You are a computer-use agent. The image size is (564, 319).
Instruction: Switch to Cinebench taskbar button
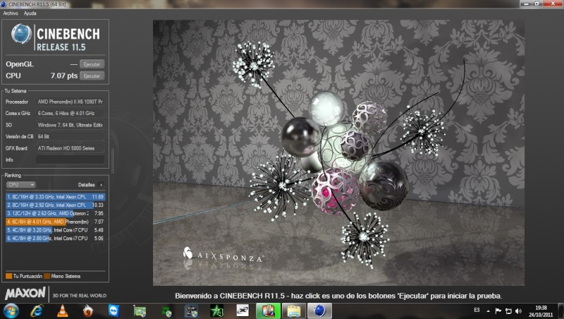click(x=319, y=311)
